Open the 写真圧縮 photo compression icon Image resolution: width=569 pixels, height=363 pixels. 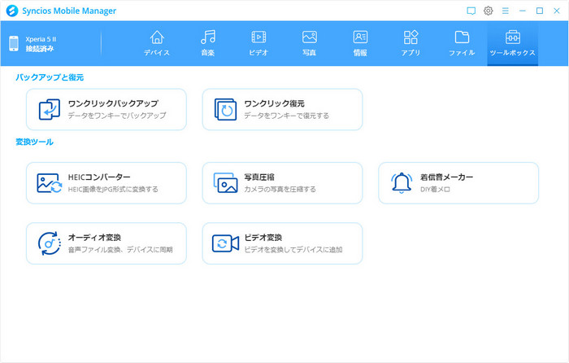tap(225, 182)
